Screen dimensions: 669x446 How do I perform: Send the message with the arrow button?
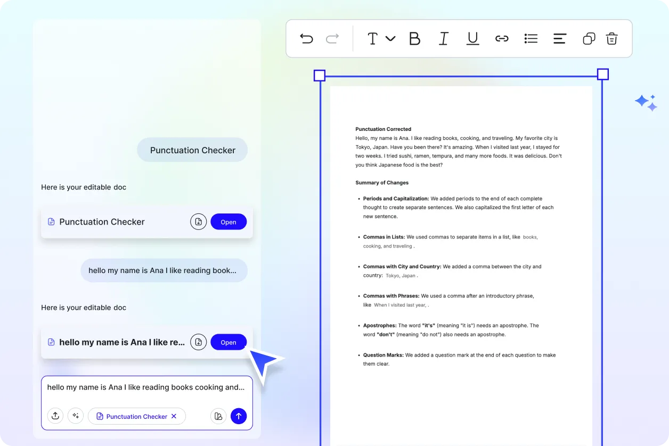pos(239,416)
